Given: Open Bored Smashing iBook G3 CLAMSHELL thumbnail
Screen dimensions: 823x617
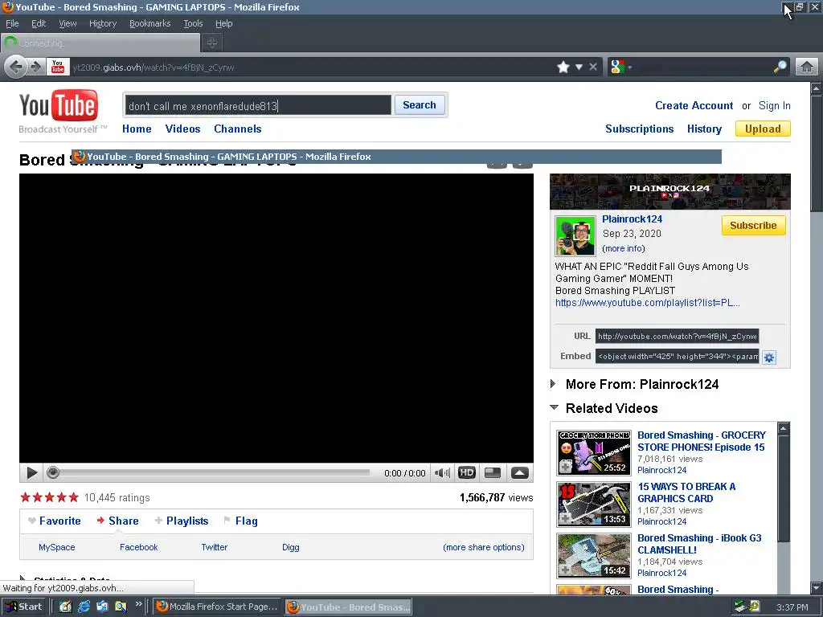Looking at the screenshot, I should point(594,555).
